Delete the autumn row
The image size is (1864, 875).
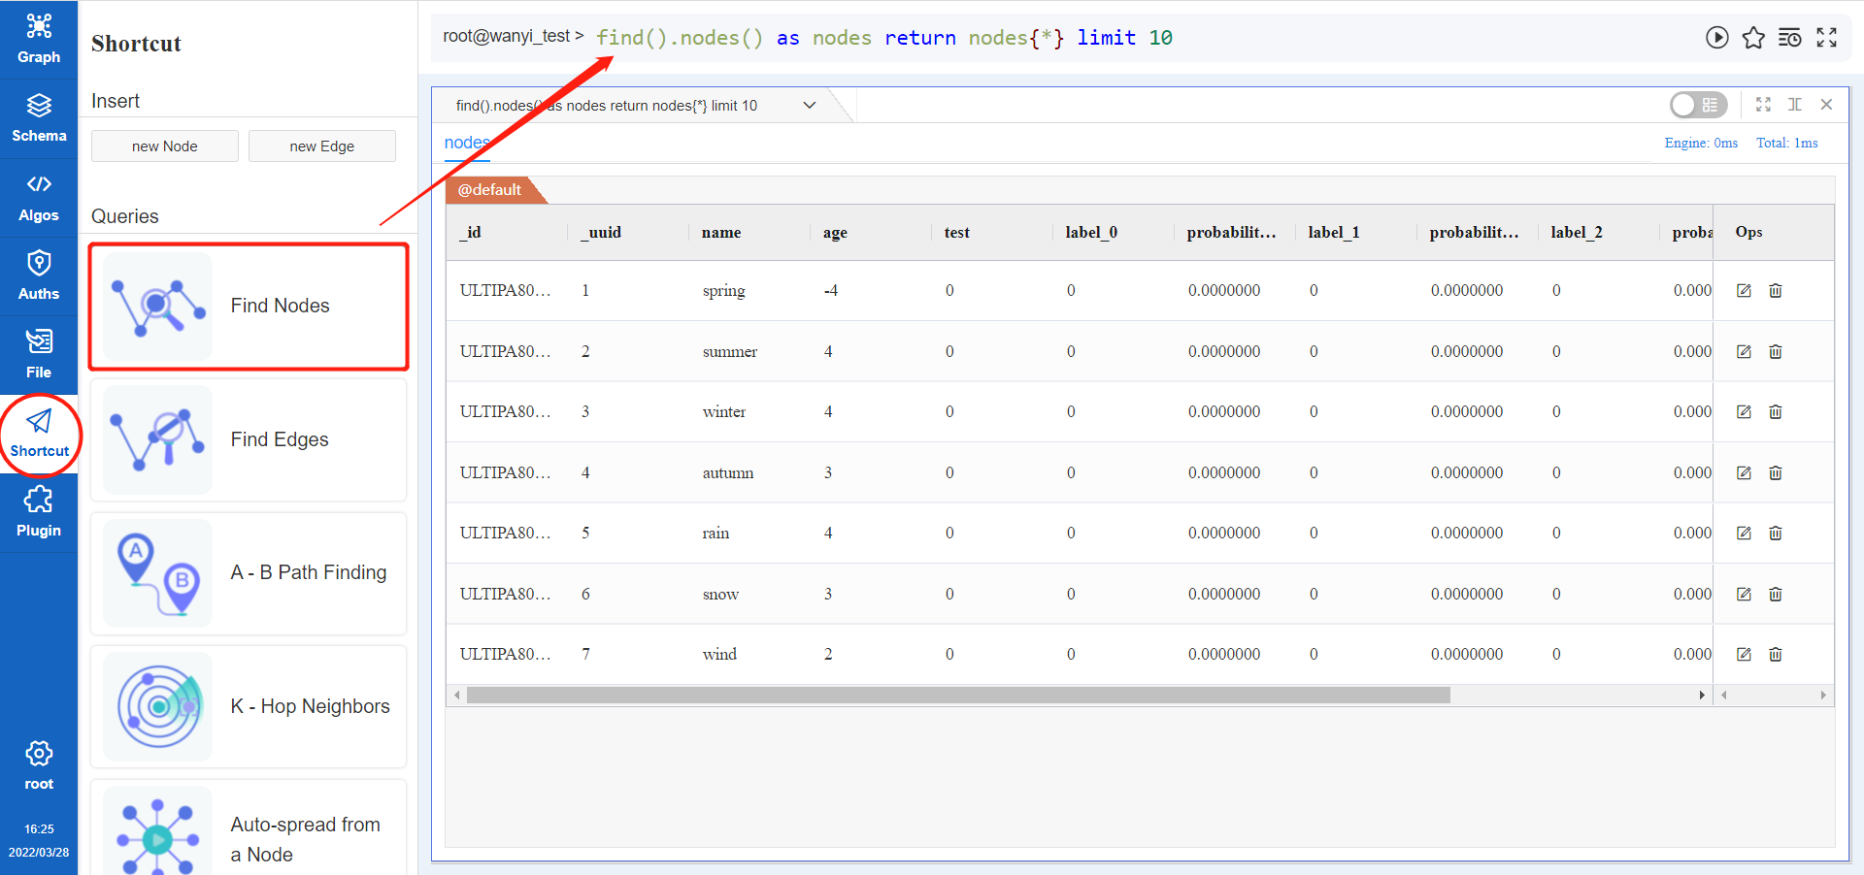coord(1776,472)
